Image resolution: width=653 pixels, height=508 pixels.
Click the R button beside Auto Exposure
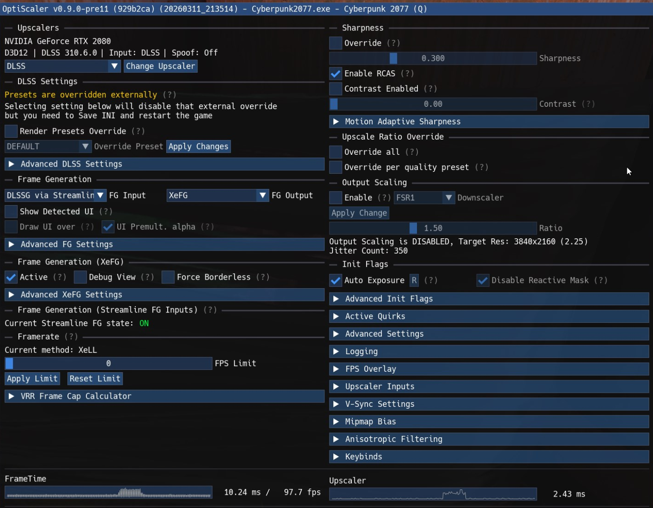pyautogui.click(x=414, y=281)
